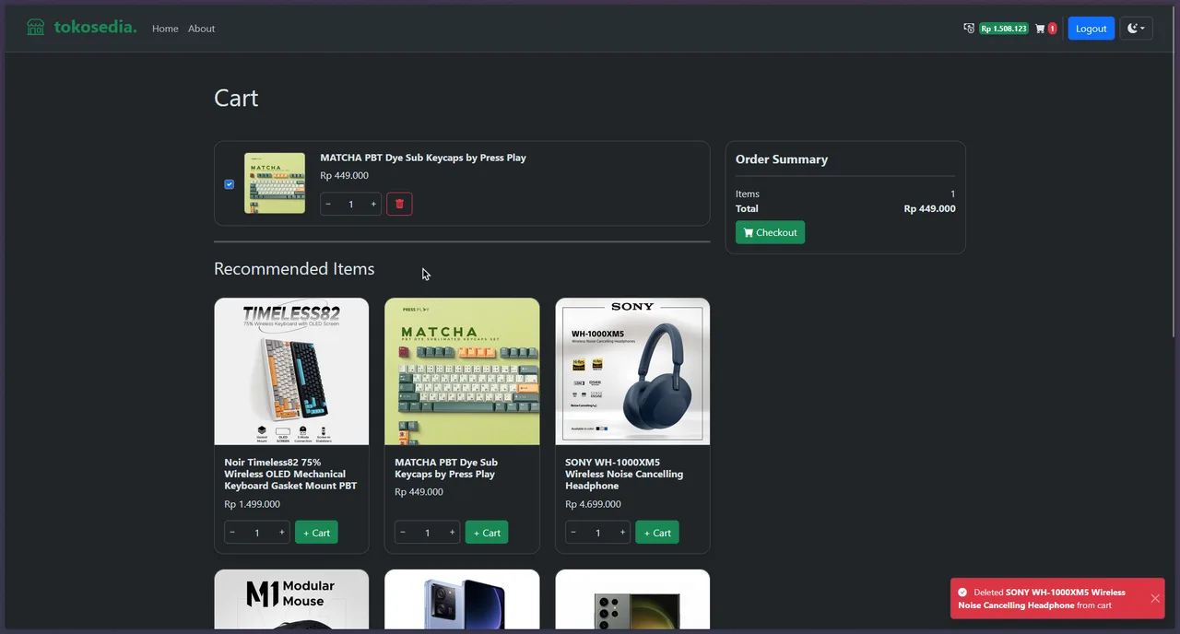
Task: Increase SONY headphone quantity
Action: (x=623, y=533)
